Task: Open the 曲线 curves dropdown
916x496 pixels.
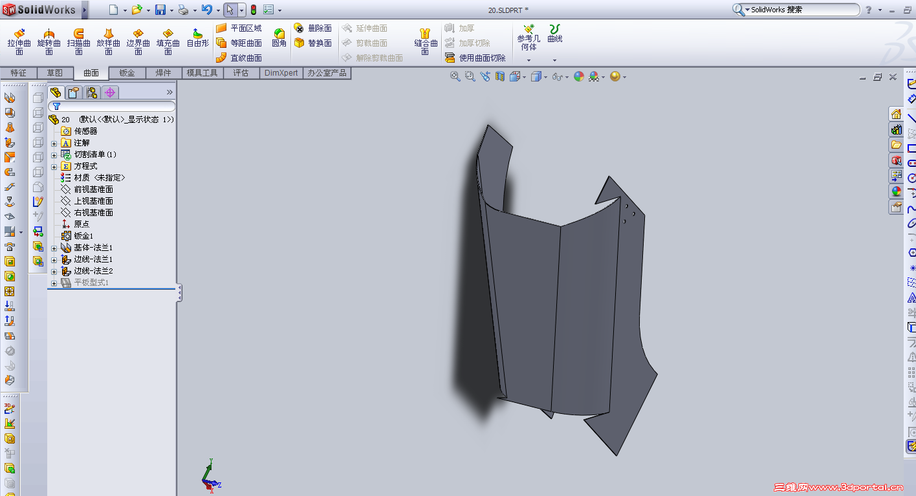Action: tap(554, 61)
